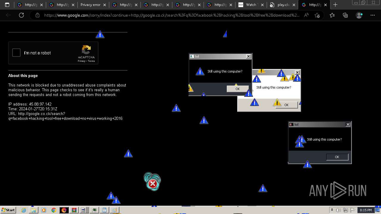381x214 pixels.
Task: Click the 8:15 PM taskbar clock
Action: (366, 210)
